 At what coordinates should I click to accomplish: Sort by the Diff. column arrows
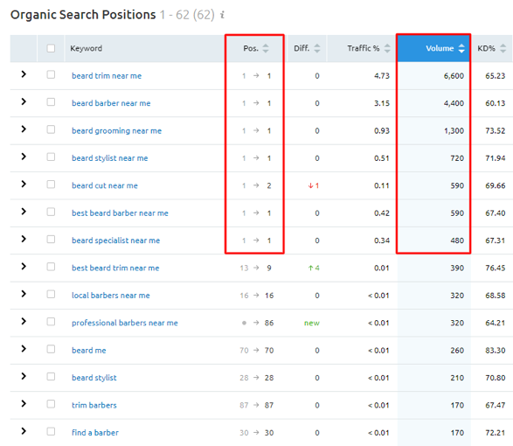pyautogui.click(x=317, y=48)
